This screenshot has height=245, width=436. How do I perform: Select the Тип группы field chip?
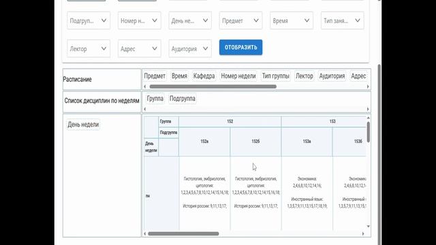[276, 76]
